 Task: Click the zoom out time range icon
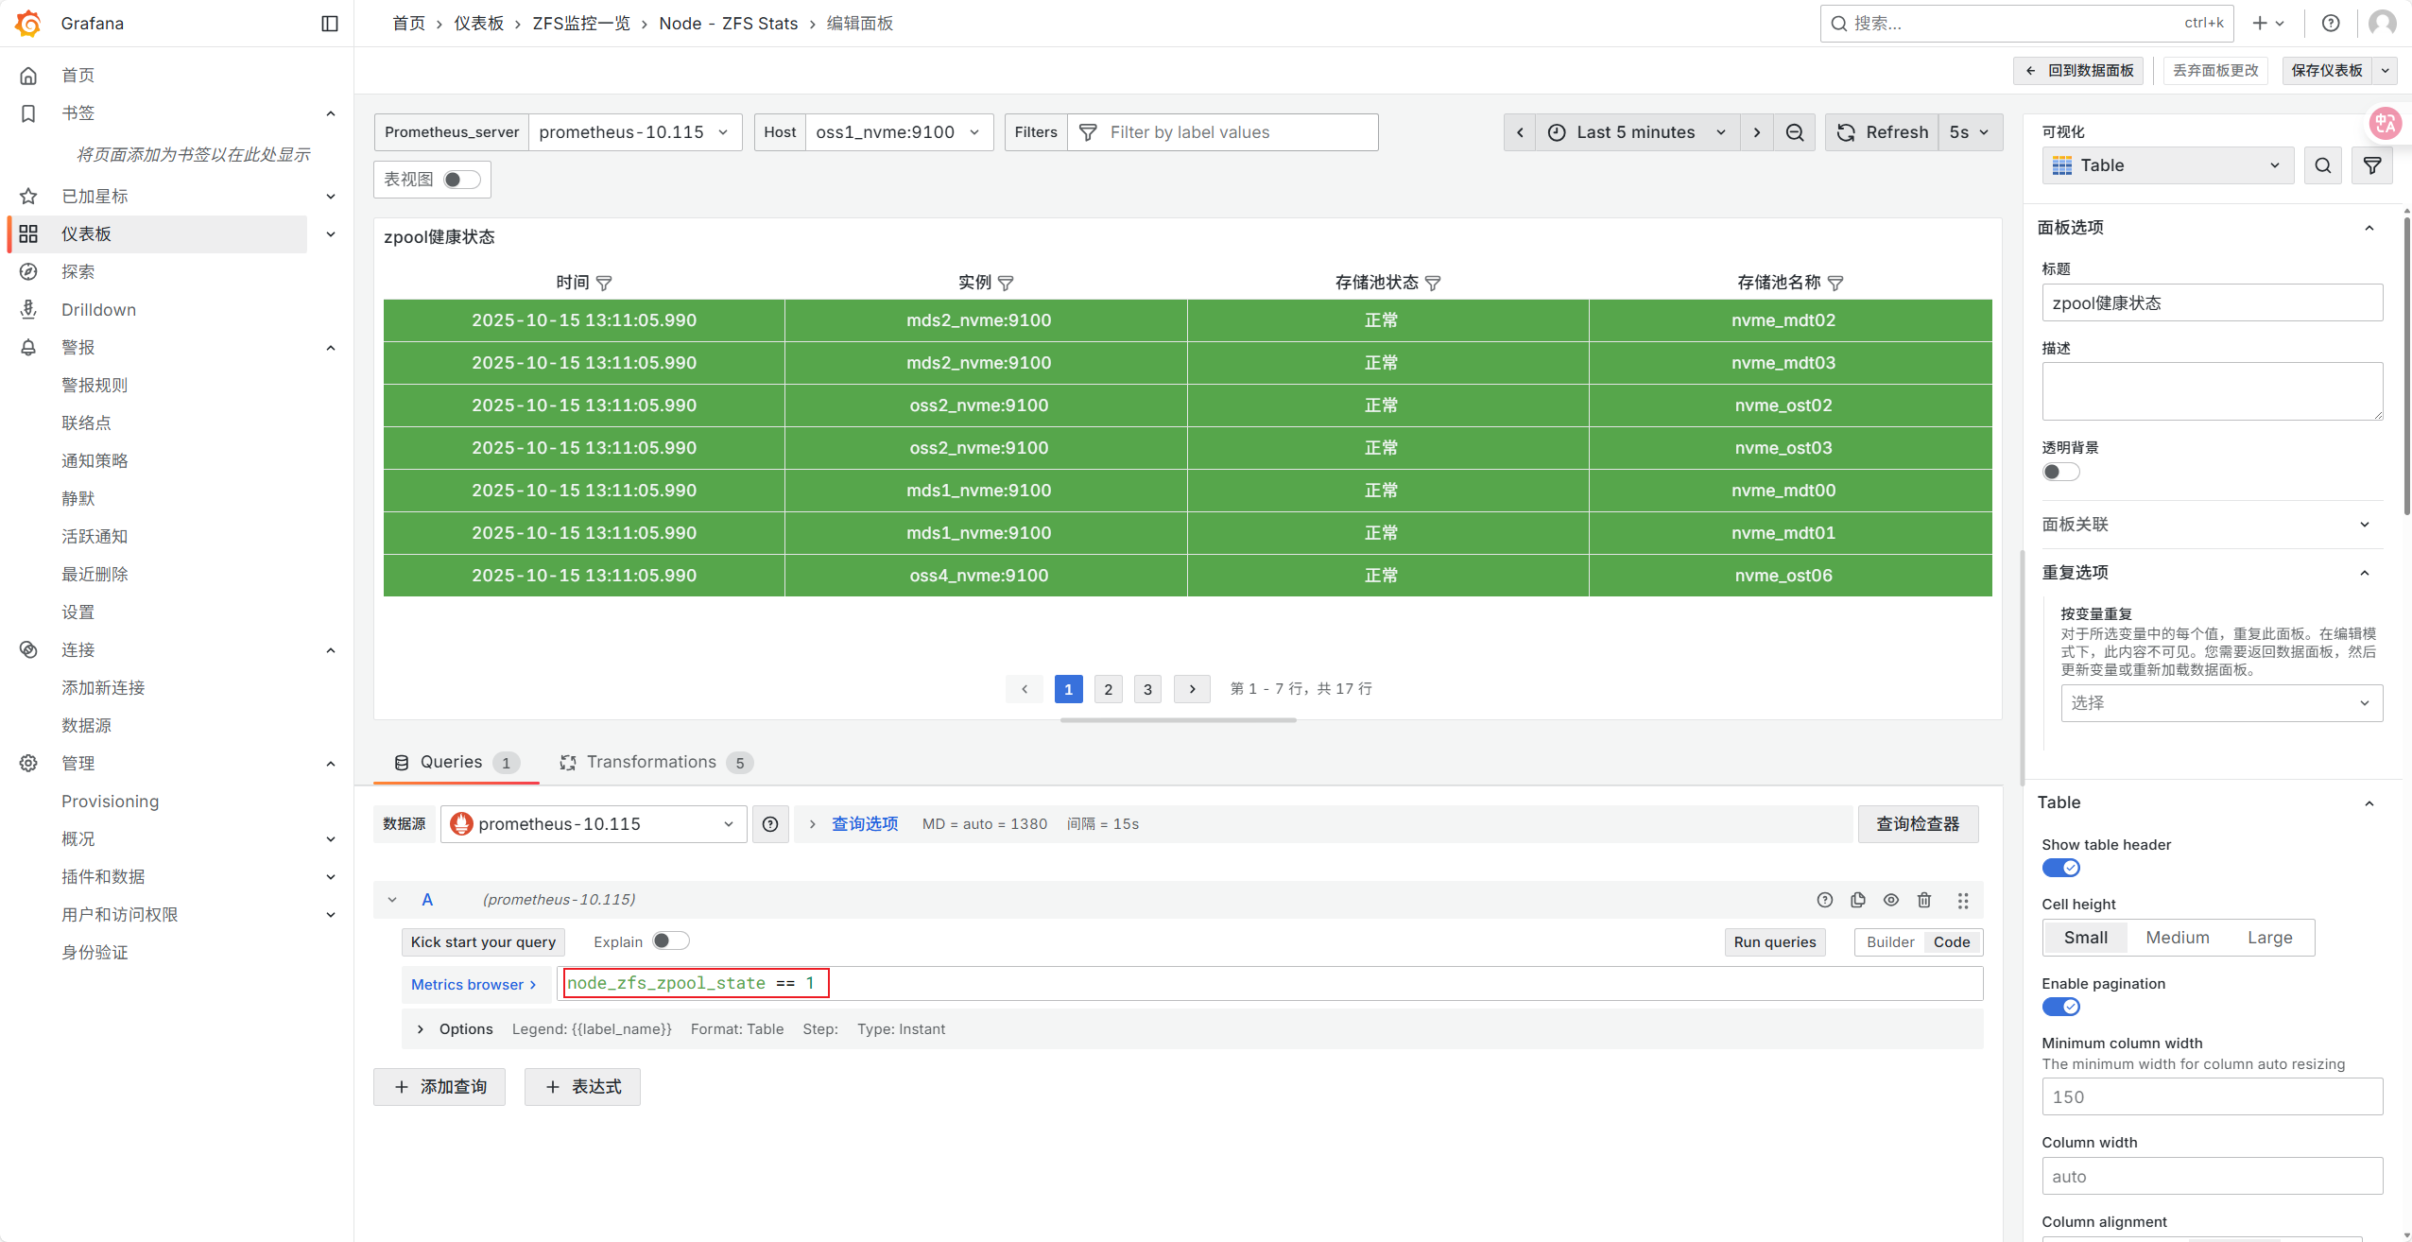point(1794,132)
